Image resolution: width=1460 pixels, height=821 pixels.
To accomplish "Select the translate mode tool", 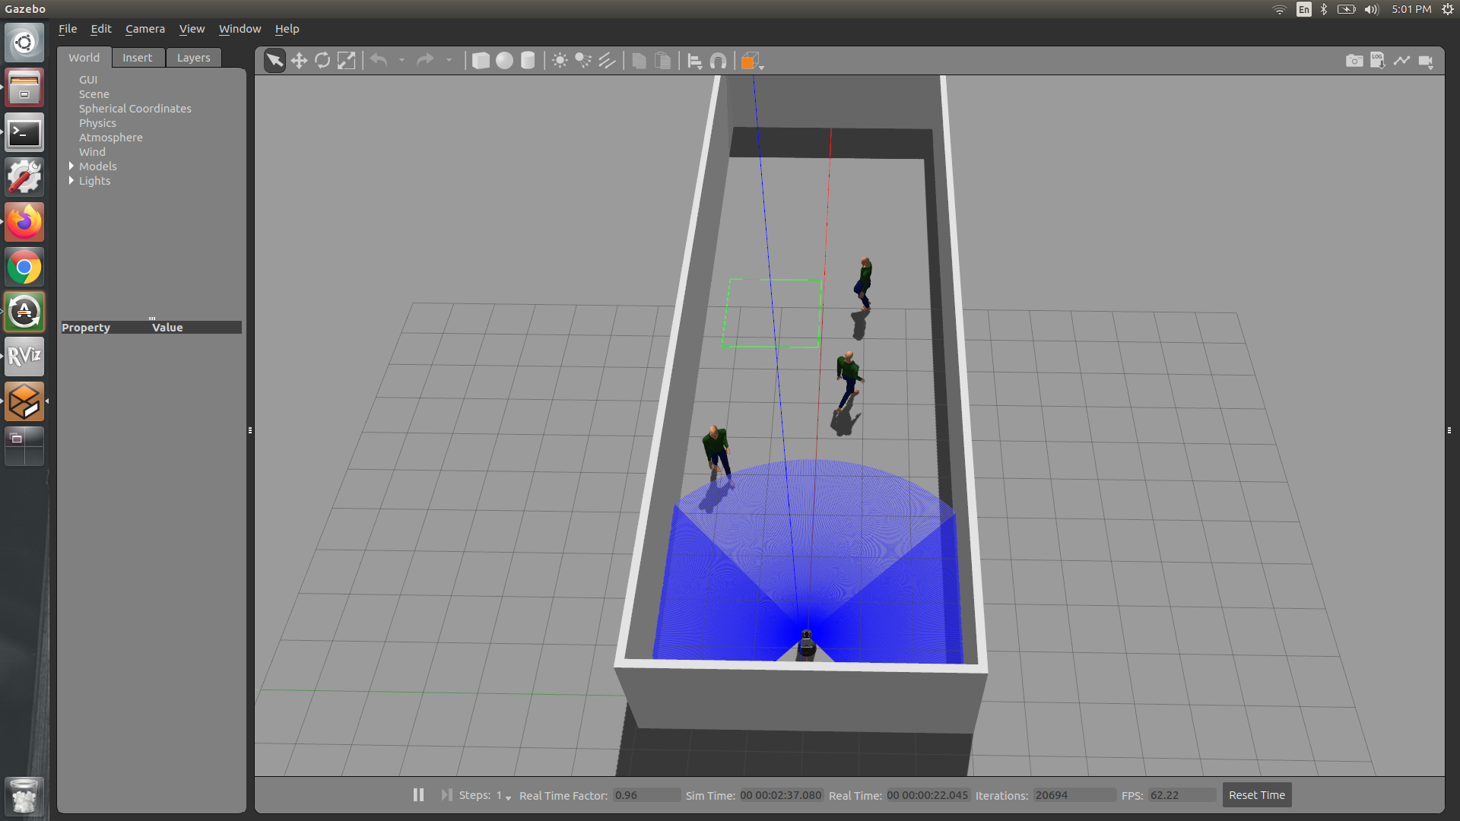I will click(299, 61).
